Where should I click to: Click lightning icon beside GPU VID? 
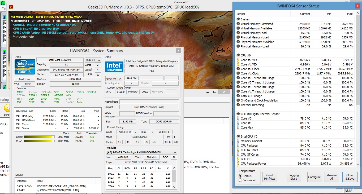[x=238, y=159]
